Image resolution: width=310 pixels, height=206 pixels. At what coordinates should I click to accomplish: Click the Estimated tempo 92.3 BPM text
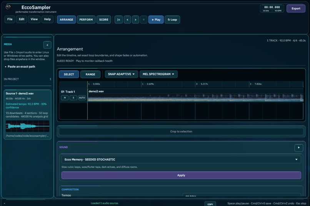click(x=26, y=105)
